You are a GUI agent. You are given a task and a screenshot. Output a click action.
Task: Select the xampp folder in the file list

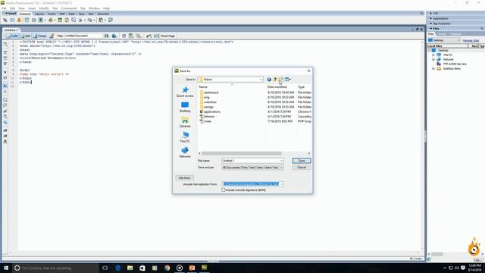pyautogui.click(x=208, y=107)
